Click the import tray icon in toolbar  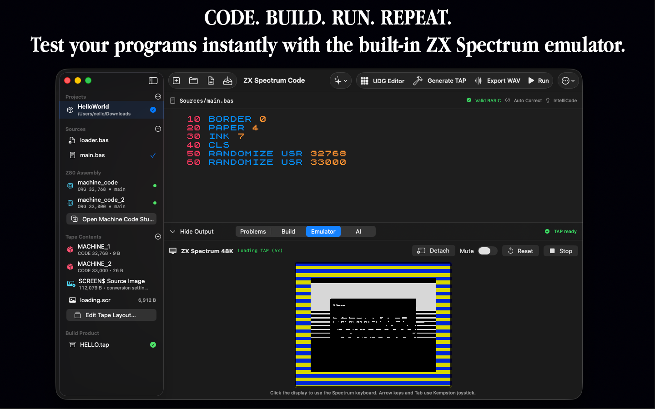pos(228,80)
